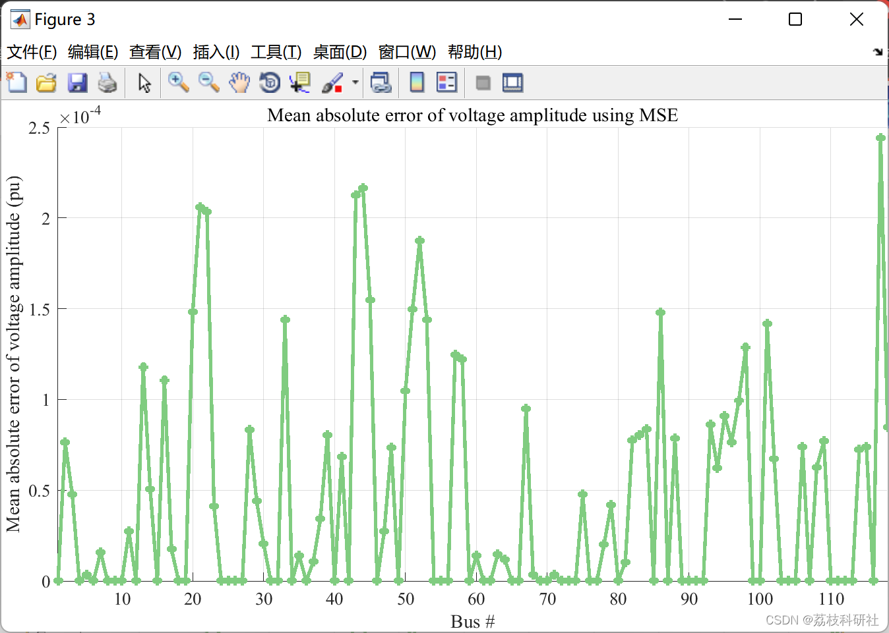The width and height of the screenshot is (889, 633).
Task: Open the 帮助(H) menu
Action: point(474,52)
